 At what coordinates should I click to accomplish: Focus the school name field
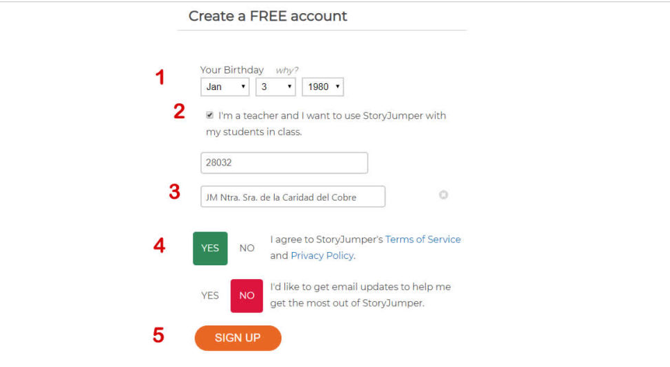point(293,197)
